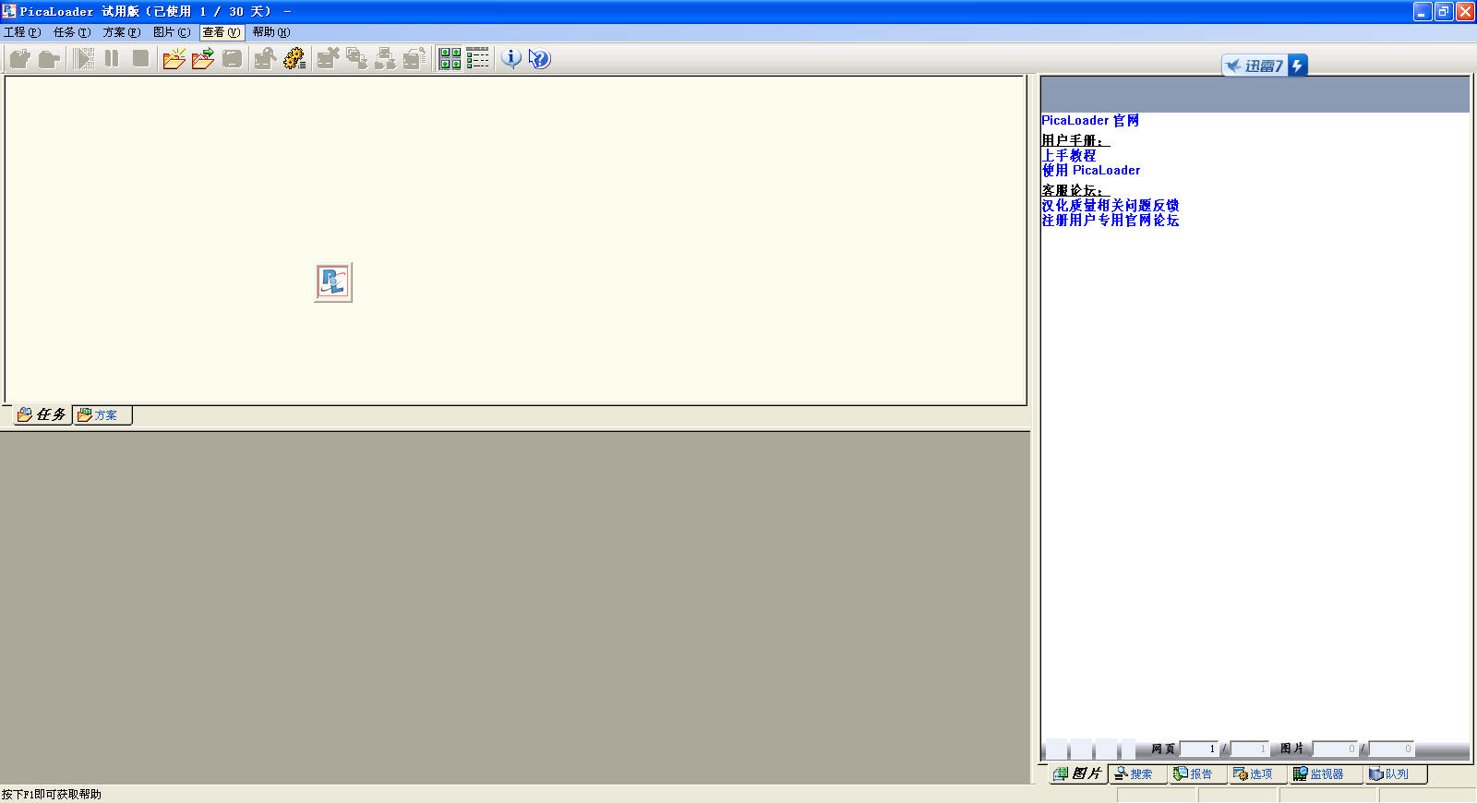The image size is (1477, 803).
Task: Open the 工程(P) menu
Action: (x=22, y=32)
